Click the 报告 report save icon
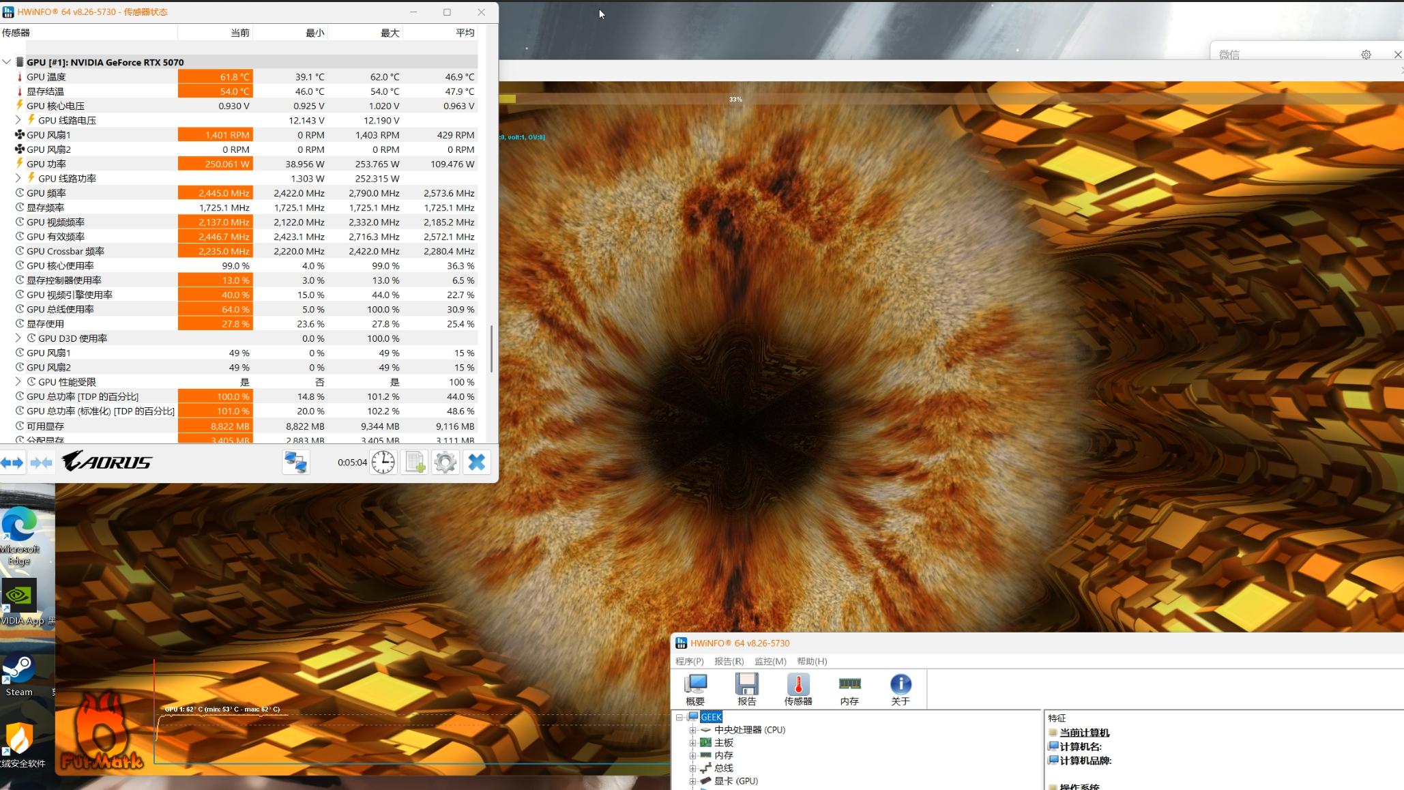This screenshot has height=790, width=1404. (x=746, y=689)
